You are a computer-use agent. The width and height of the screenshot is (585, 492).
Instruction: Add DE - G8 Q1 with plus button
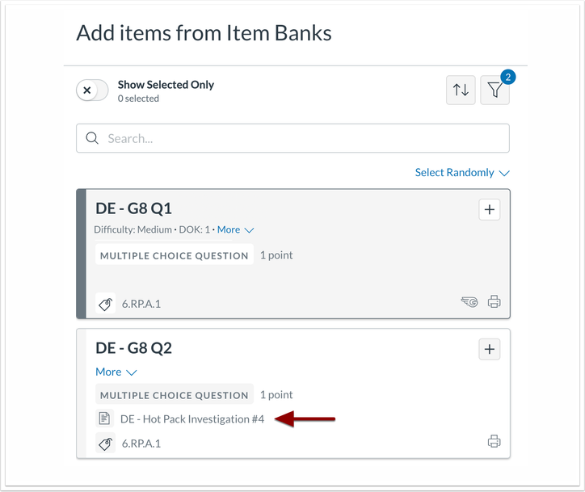pyautogui.click(x=489, y=209)
